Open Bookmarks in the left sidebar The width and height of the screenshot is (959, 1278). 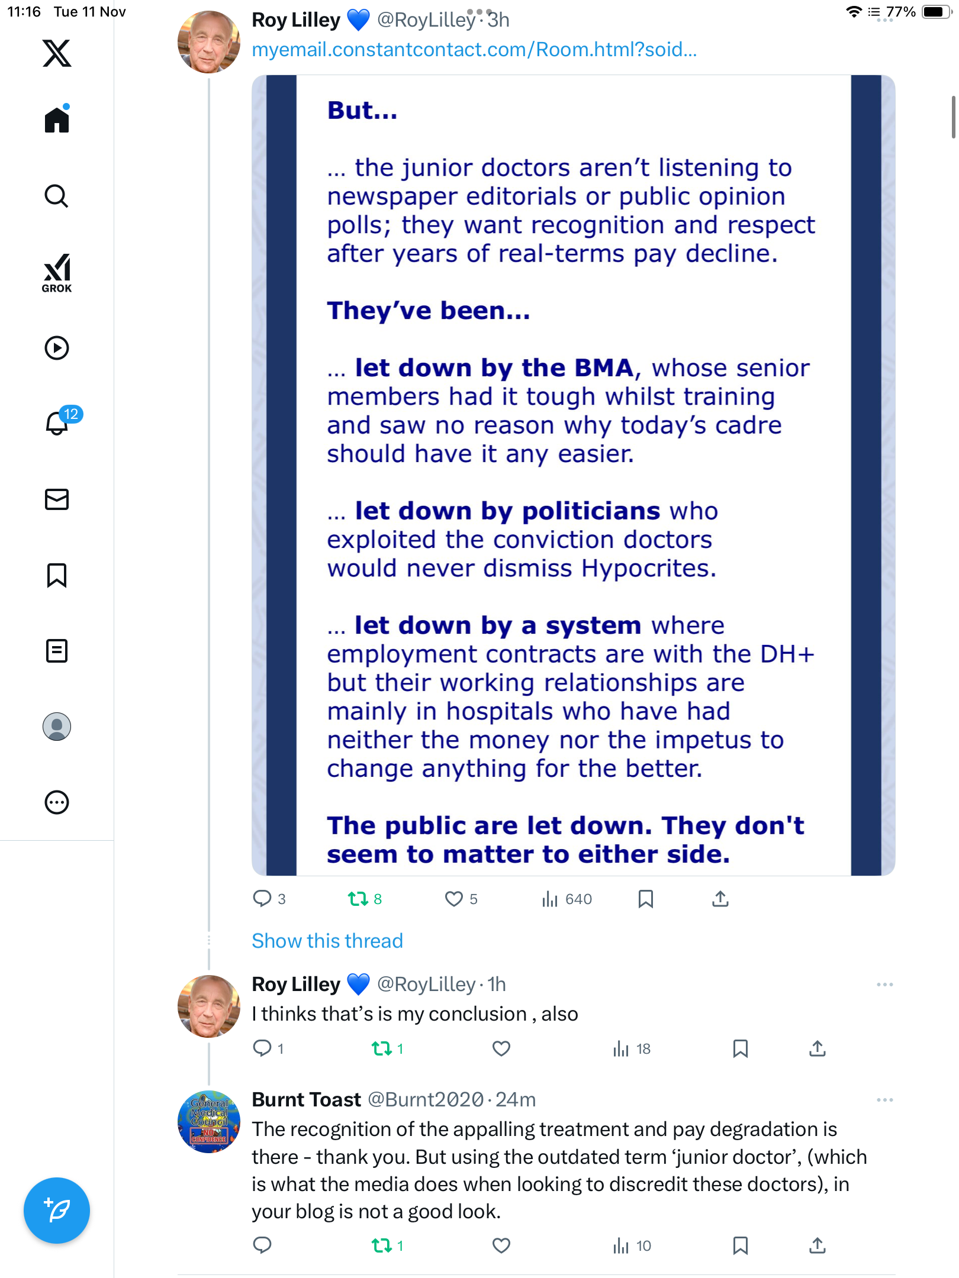57,575
